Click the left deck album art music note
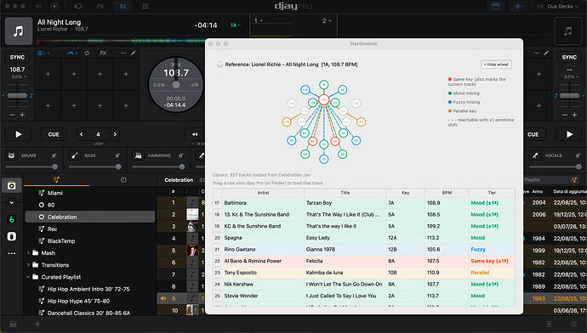The height and width of the screenshot is (333, 587). click(19, 31)
